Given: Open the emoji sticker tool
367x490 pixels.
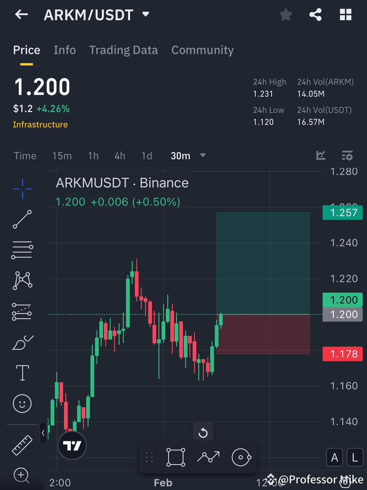Looking at the screenshot, I should [22, 403].
